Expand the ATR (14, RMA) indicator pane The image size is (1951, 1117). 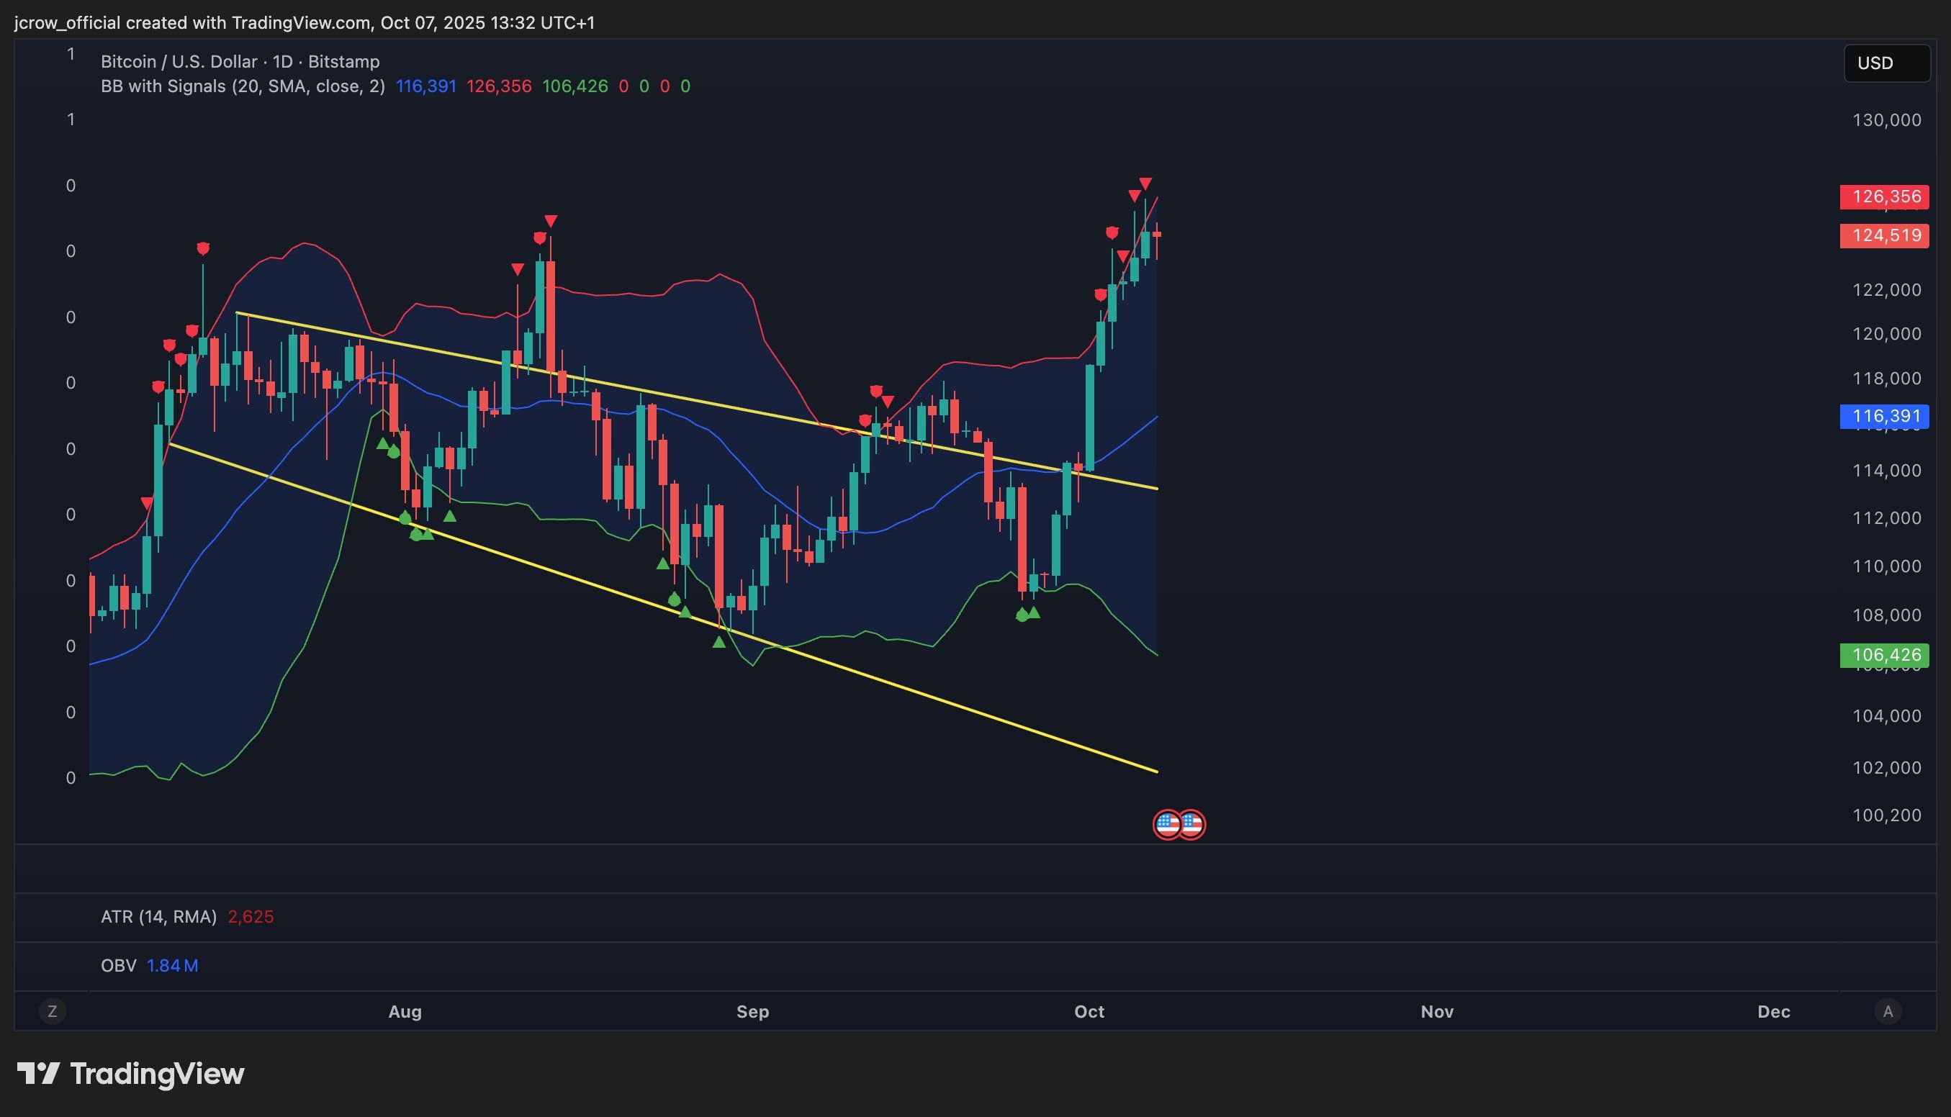[x=159, y=917]
